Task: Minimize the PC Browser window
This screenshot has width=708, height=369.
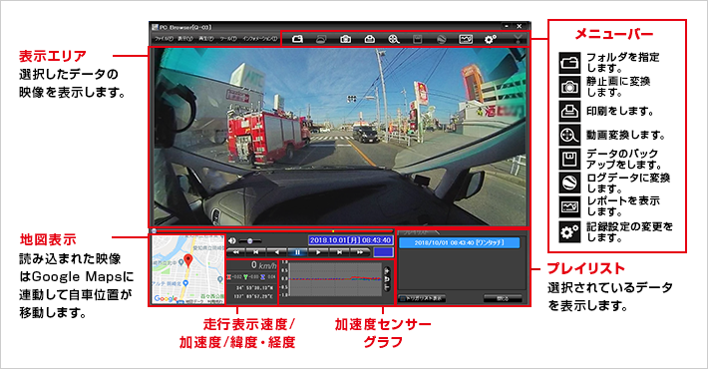Action: (x=507, y=27)
